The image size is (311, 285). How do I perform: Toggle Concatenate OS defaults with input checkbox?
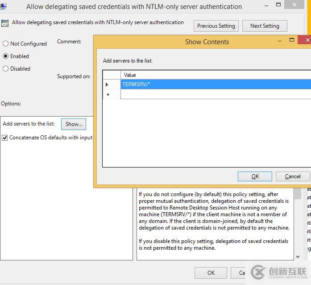5,138
